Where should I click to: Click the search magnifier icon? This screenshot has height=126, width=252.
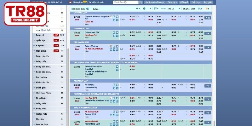pos(141,3)
